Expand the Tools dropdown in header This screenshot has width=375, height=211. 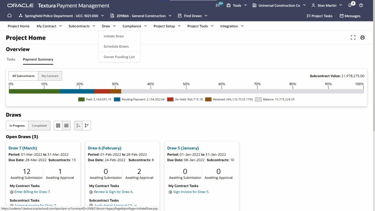click(x=237, y=5)
